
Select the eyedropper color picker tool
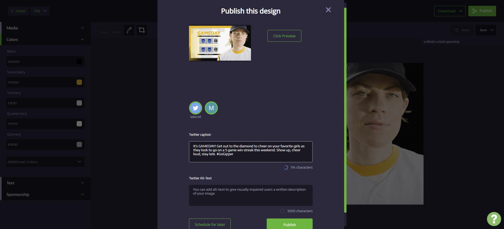point(129,30)
